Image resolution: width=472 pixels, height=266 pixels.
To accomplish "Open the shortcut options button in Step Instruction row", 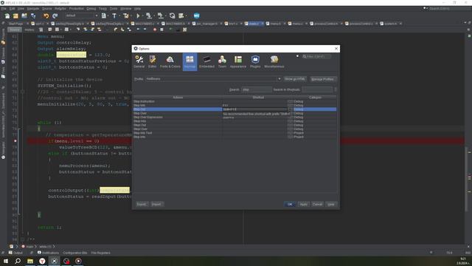I will point(290,102).
